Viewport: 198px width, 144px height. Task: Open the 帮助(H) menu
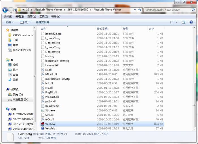55,17
